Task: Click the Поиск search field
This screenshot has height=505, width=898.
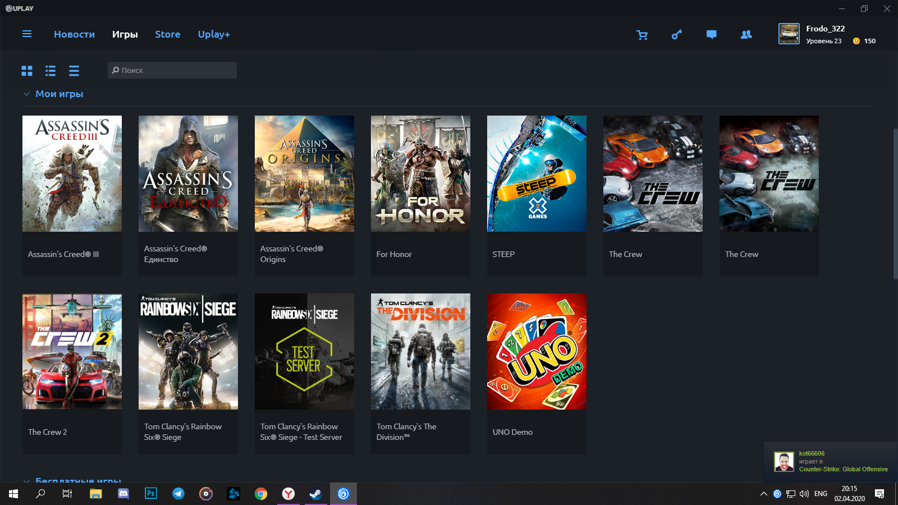Action: pyautogui.click(x=172, y=70)
